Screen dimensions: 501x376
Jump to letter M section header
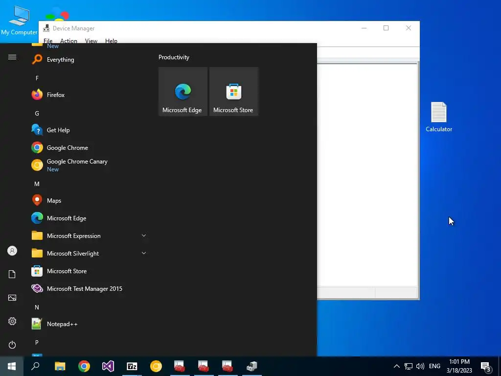pyautogui.click(x=37, y=184)
